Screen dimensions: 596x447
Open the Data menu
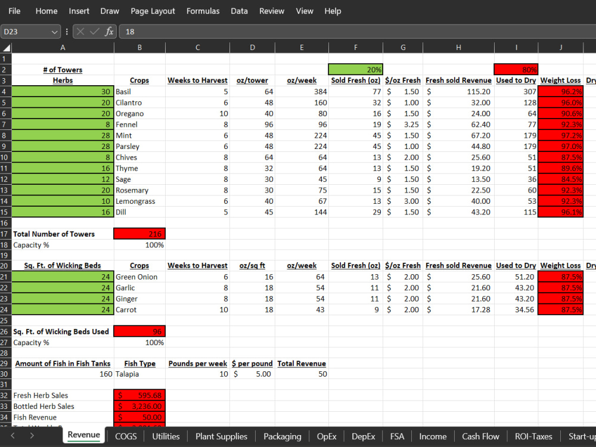point(239,11)
